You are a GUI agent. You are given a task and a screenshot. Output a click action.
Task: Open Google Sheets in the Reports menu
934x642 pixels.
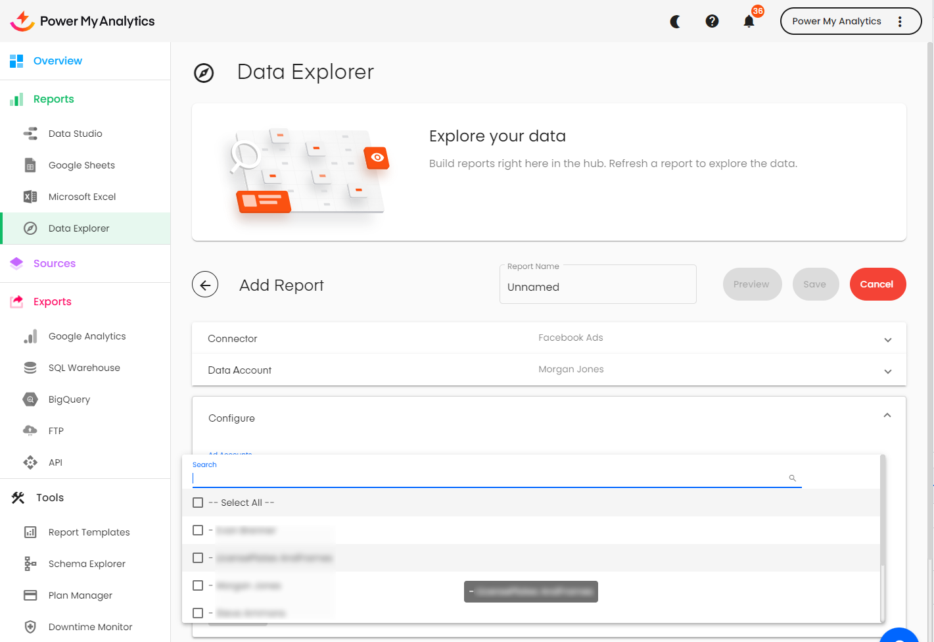click(x=82, y=165)
